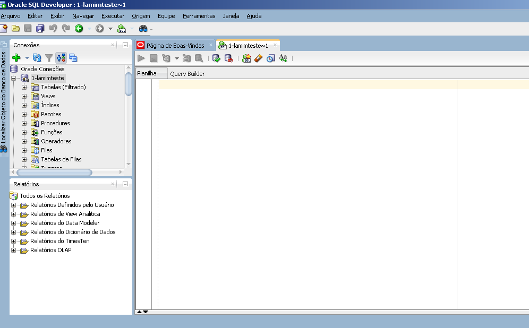The image size is (529, 328).
Task: Click the Commit icon with green check
Action: click(x=216, y=58)
